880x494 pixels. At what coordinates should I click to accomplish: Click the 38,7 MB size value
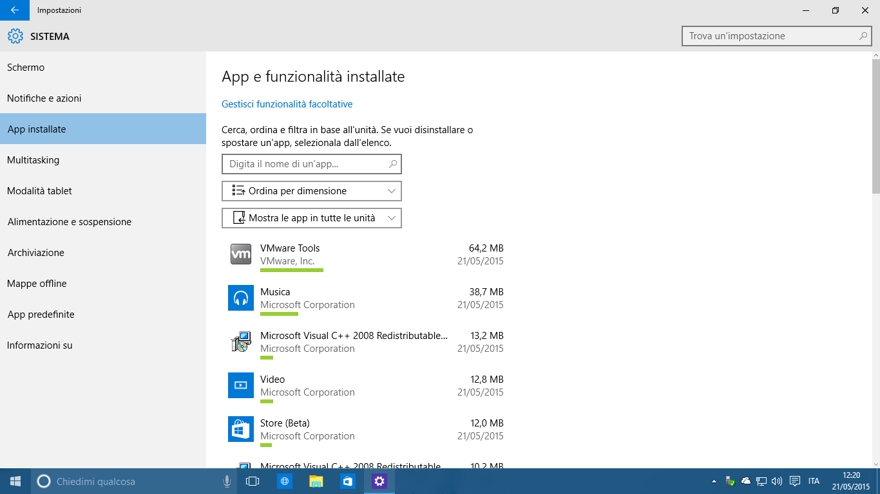tap(486, 292)
